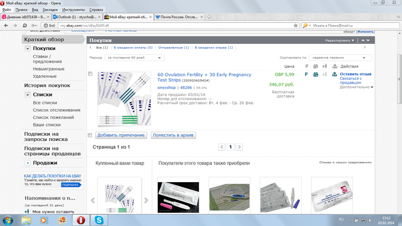Click the ovulation strips product thumbnail
Viewport: 402px width, 226px height.
coord(124,99)
